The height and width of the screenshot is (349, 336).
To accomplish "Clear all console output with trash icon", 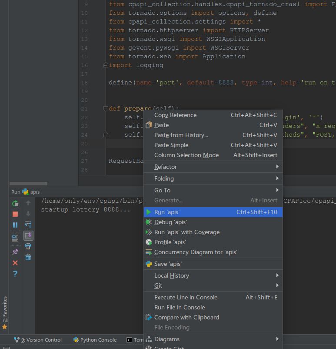I will click(28, 257).
